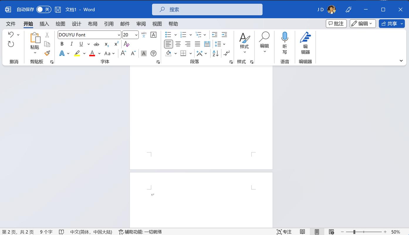
Task: Expand the borders dropdown arrow
Action: [x=191, y=53]
